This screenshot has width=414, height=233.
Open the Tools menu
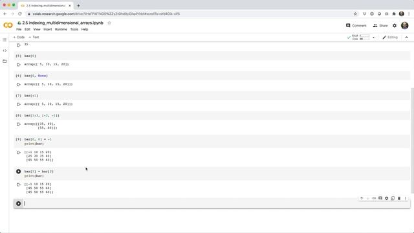click(x=74, y=29)
